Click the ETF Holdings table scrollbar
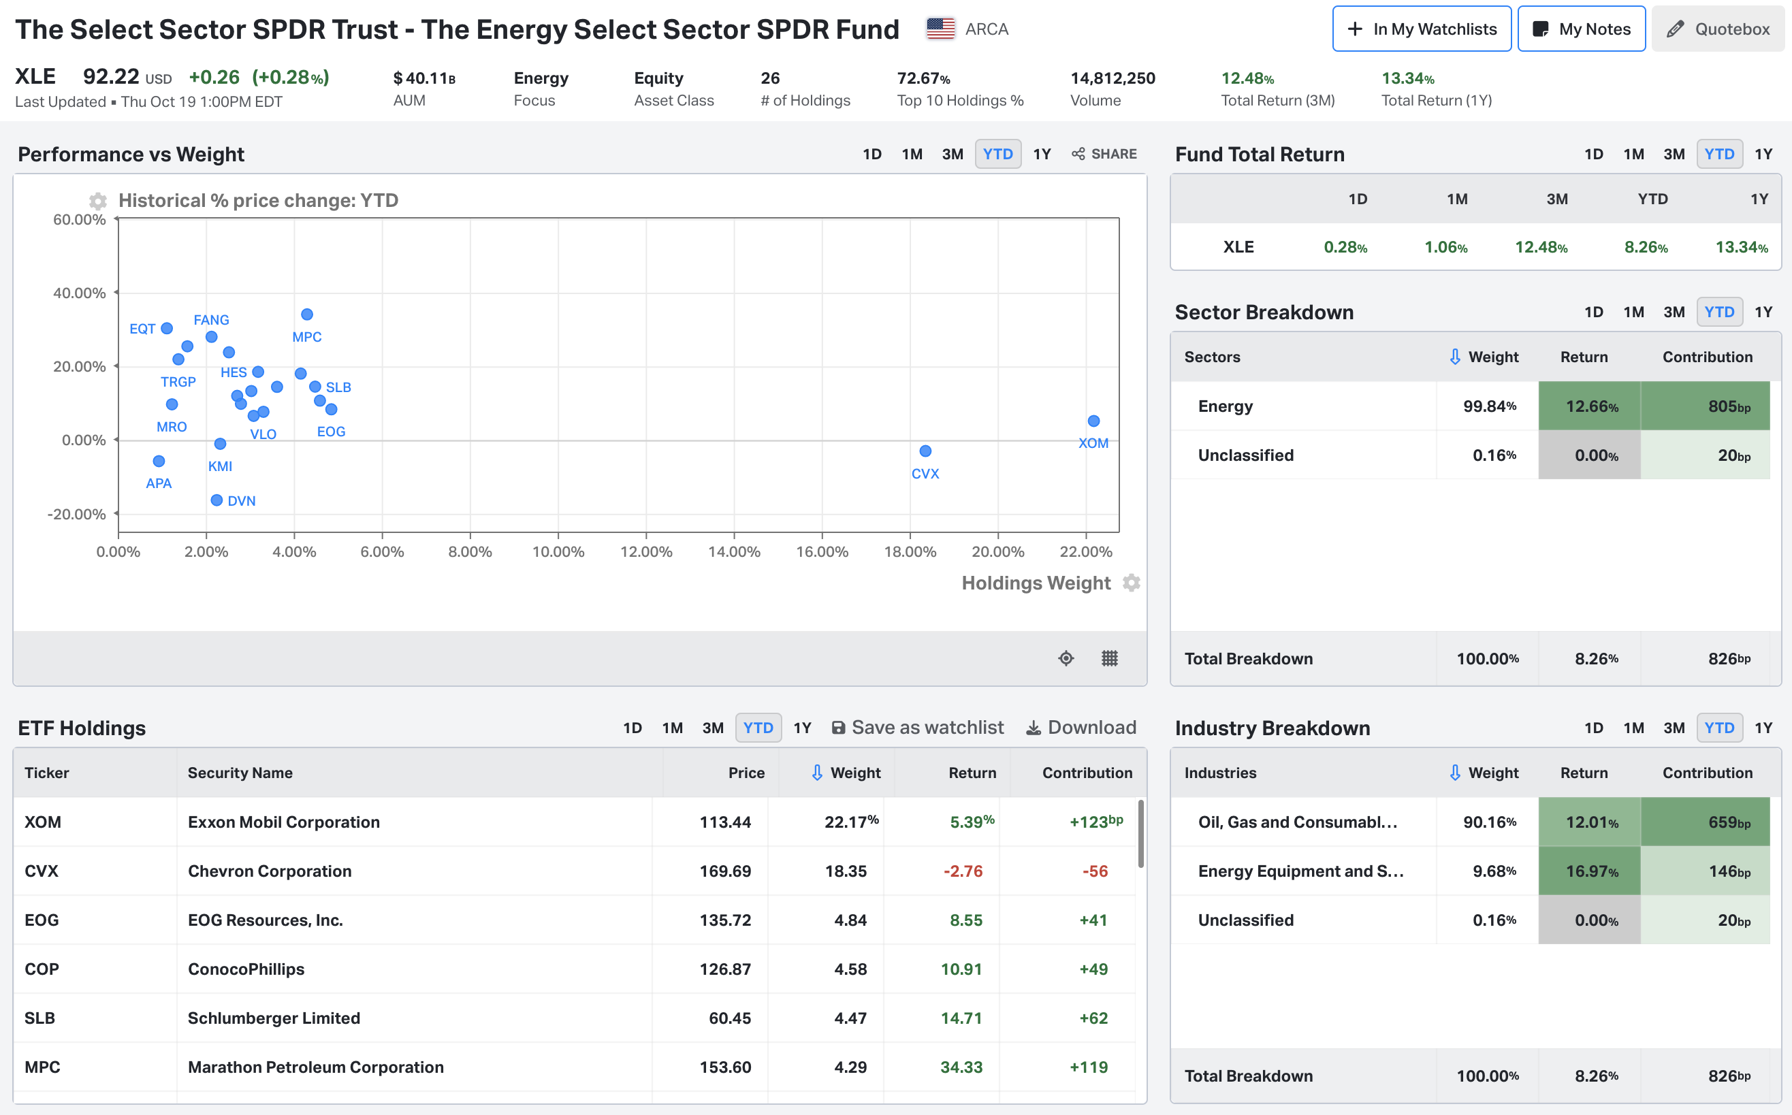Image resolution: width=1792 pixels, height=1115 pixels. click(1141, 834)
